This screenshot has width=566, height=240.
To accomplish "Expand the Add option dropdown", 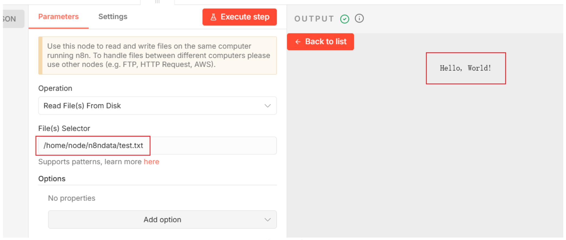I will pos(162,219).
